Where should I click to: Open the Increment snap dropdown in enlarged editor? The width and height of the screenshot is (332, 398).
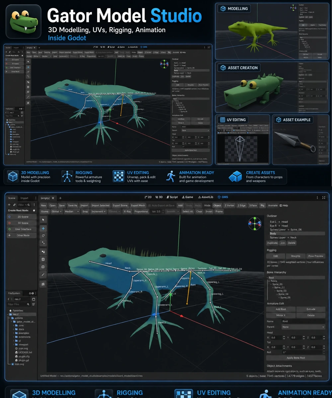[99, 211]
